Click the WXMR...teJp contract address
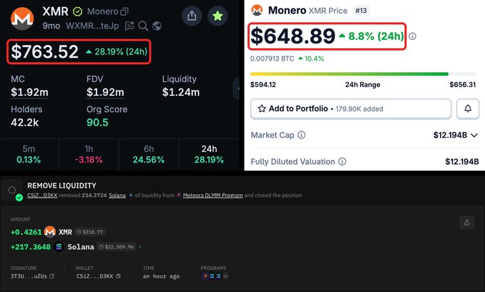Image resolution: width=485 pixels, height=292 pixels. (x=92, y=26)
